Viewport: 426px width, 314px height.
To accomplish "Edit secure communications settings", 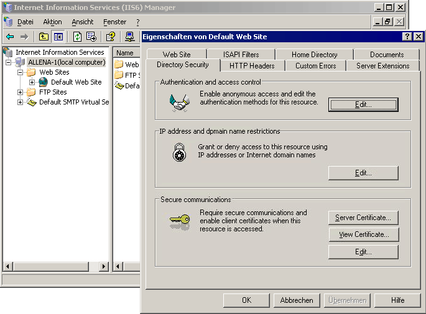I will click(363, 252).
